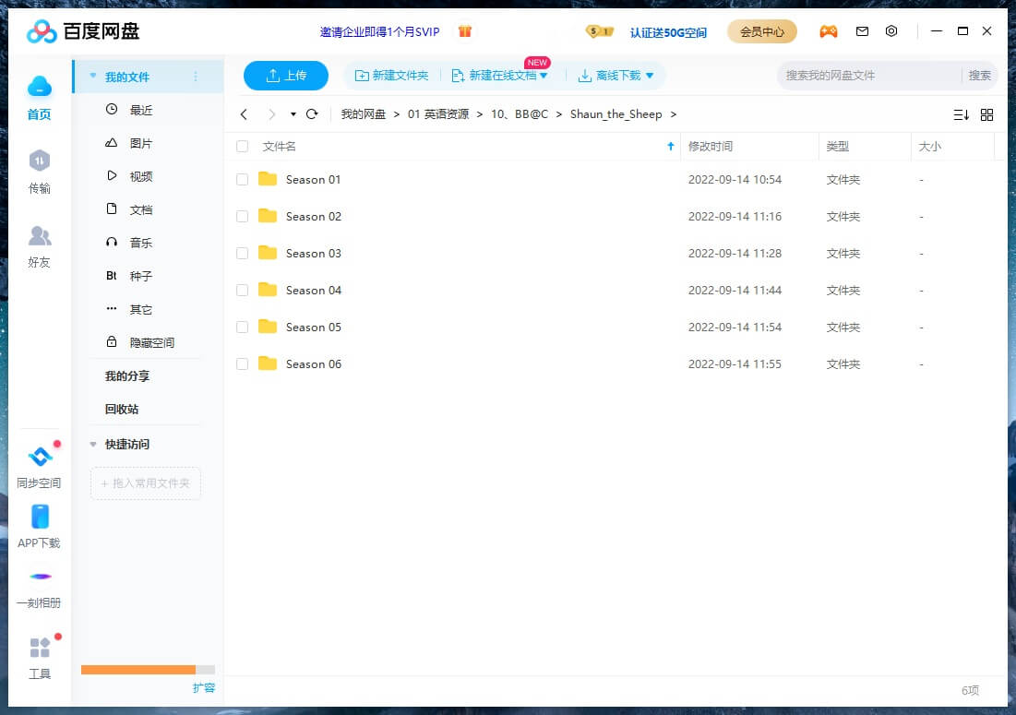Open the mail messages icon in title bar
The width and height of the screenshot is (1016, 715).
coord(862,31)
